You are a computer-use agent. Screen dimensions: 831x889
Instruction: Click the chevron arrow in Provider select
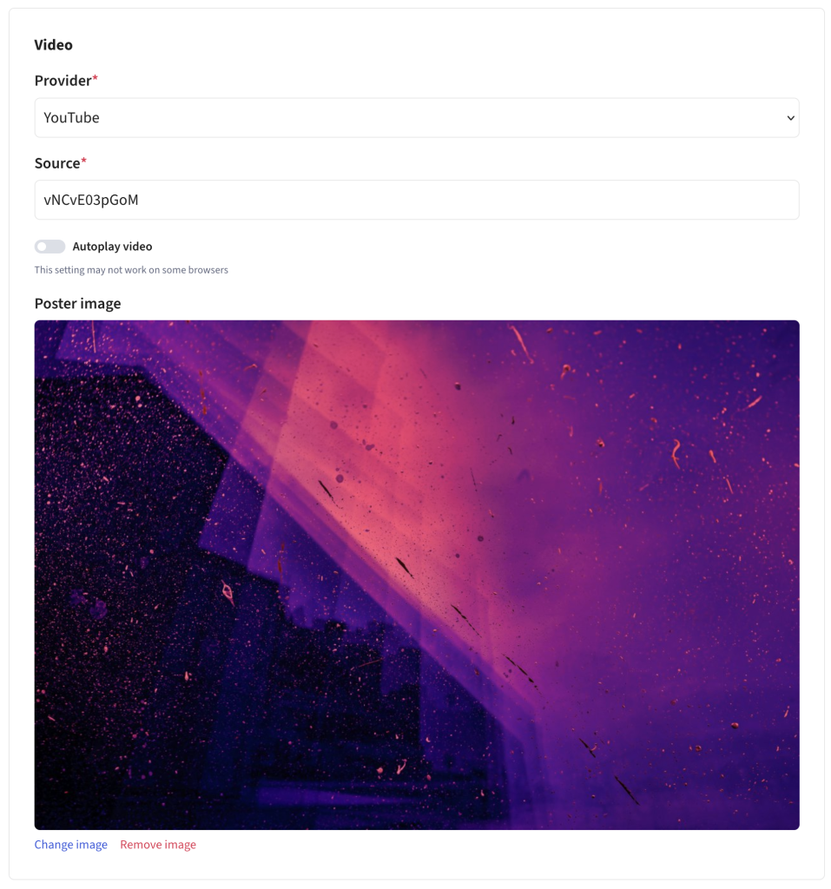pyautogui.click(x=790, y=118)
